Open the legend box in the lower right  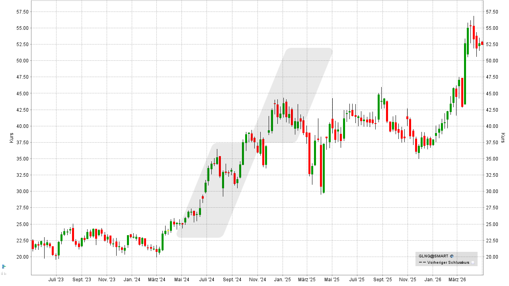pyautogui.click(x=446, y=259)
